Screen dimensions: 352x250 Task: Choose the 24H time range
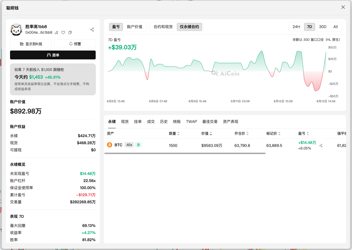[x=296, y=27]
